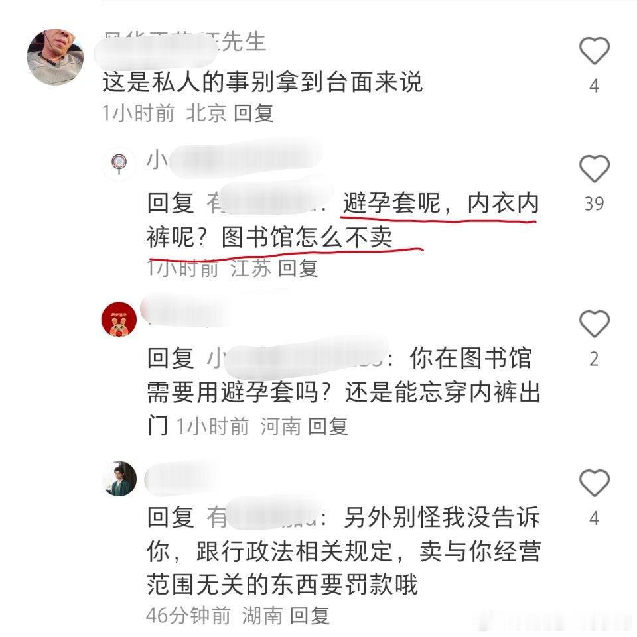
Task: Select the comment text 这是私人的事别拿到台面来说
Action: [262, 82]
